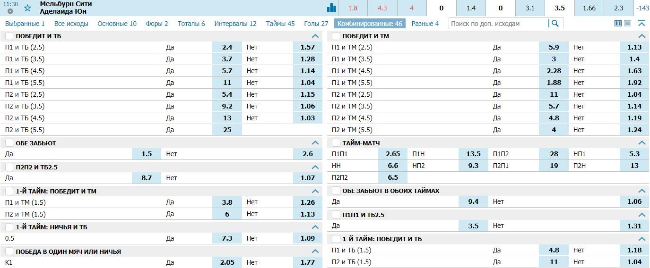Open the Таймы 45 tab
This screenshot has width=650, height=268.
coord(280,24)
